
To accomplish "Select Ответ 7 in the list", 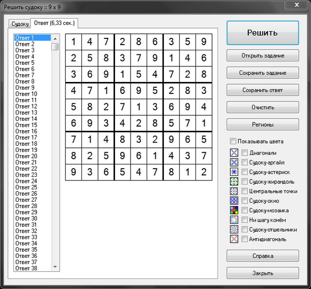I will (33, 75).
